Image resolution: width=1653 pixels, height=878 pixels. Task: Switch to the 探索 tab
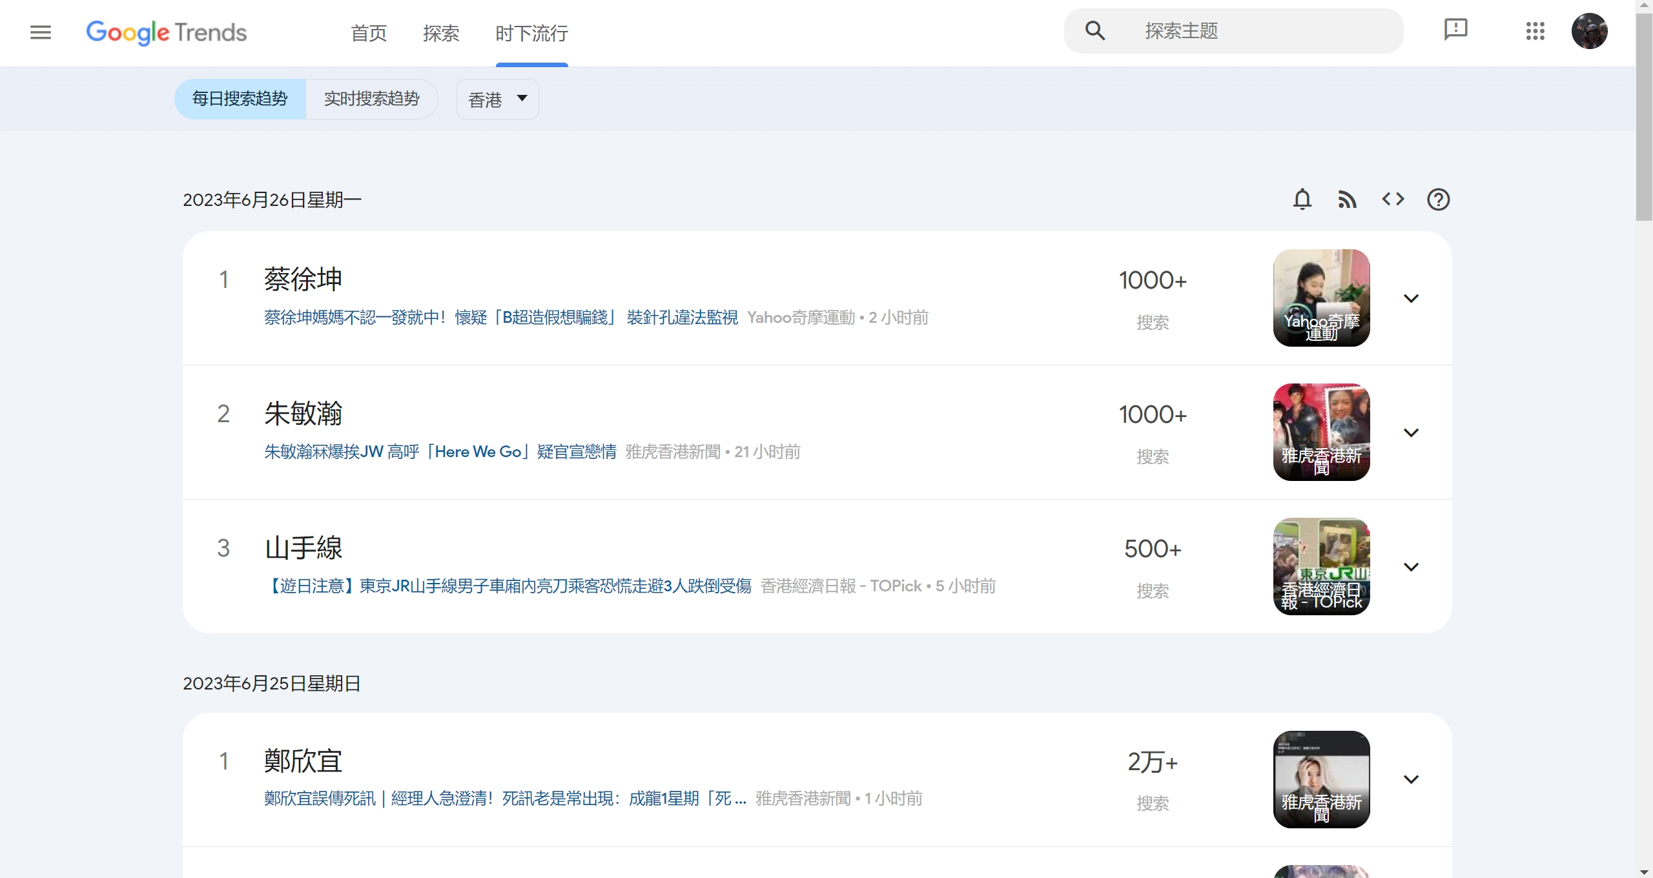tap(441, 33)
